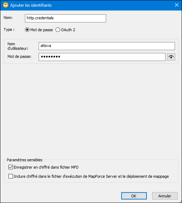182x203 pixels.
Task: Click the OK button
Action: pos(134,196)
